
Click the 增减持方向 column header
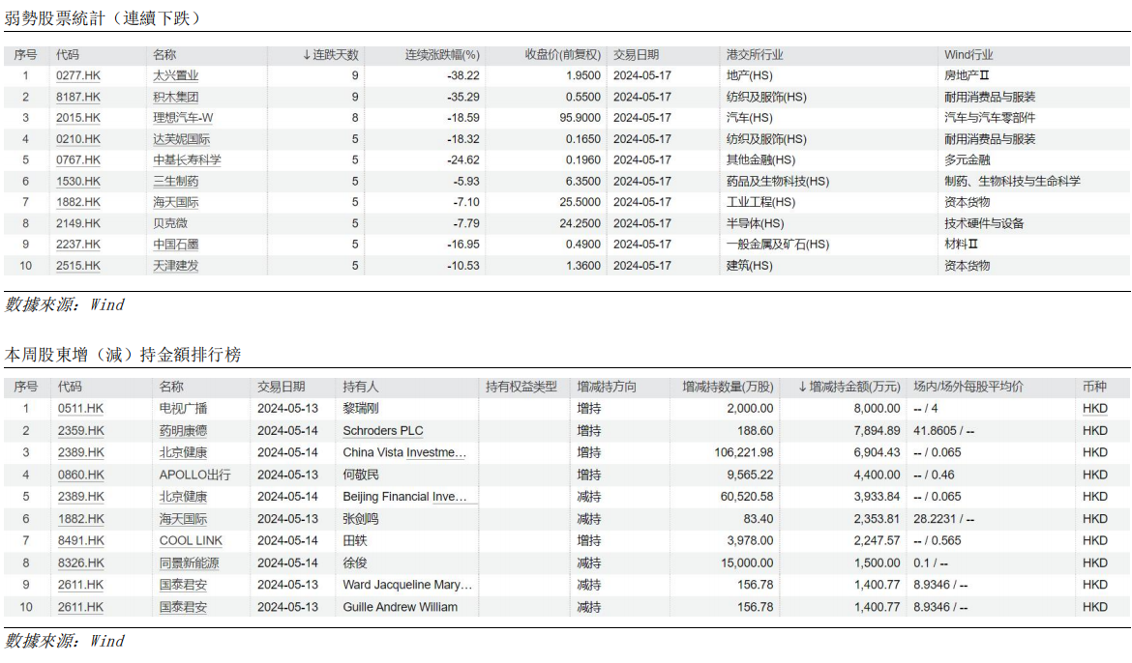point(607,387)
